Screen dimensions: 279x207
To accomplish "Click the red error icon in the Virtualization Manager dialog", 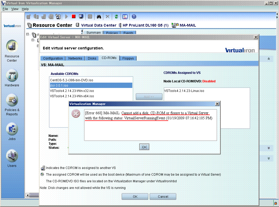I will click(76, 114).
